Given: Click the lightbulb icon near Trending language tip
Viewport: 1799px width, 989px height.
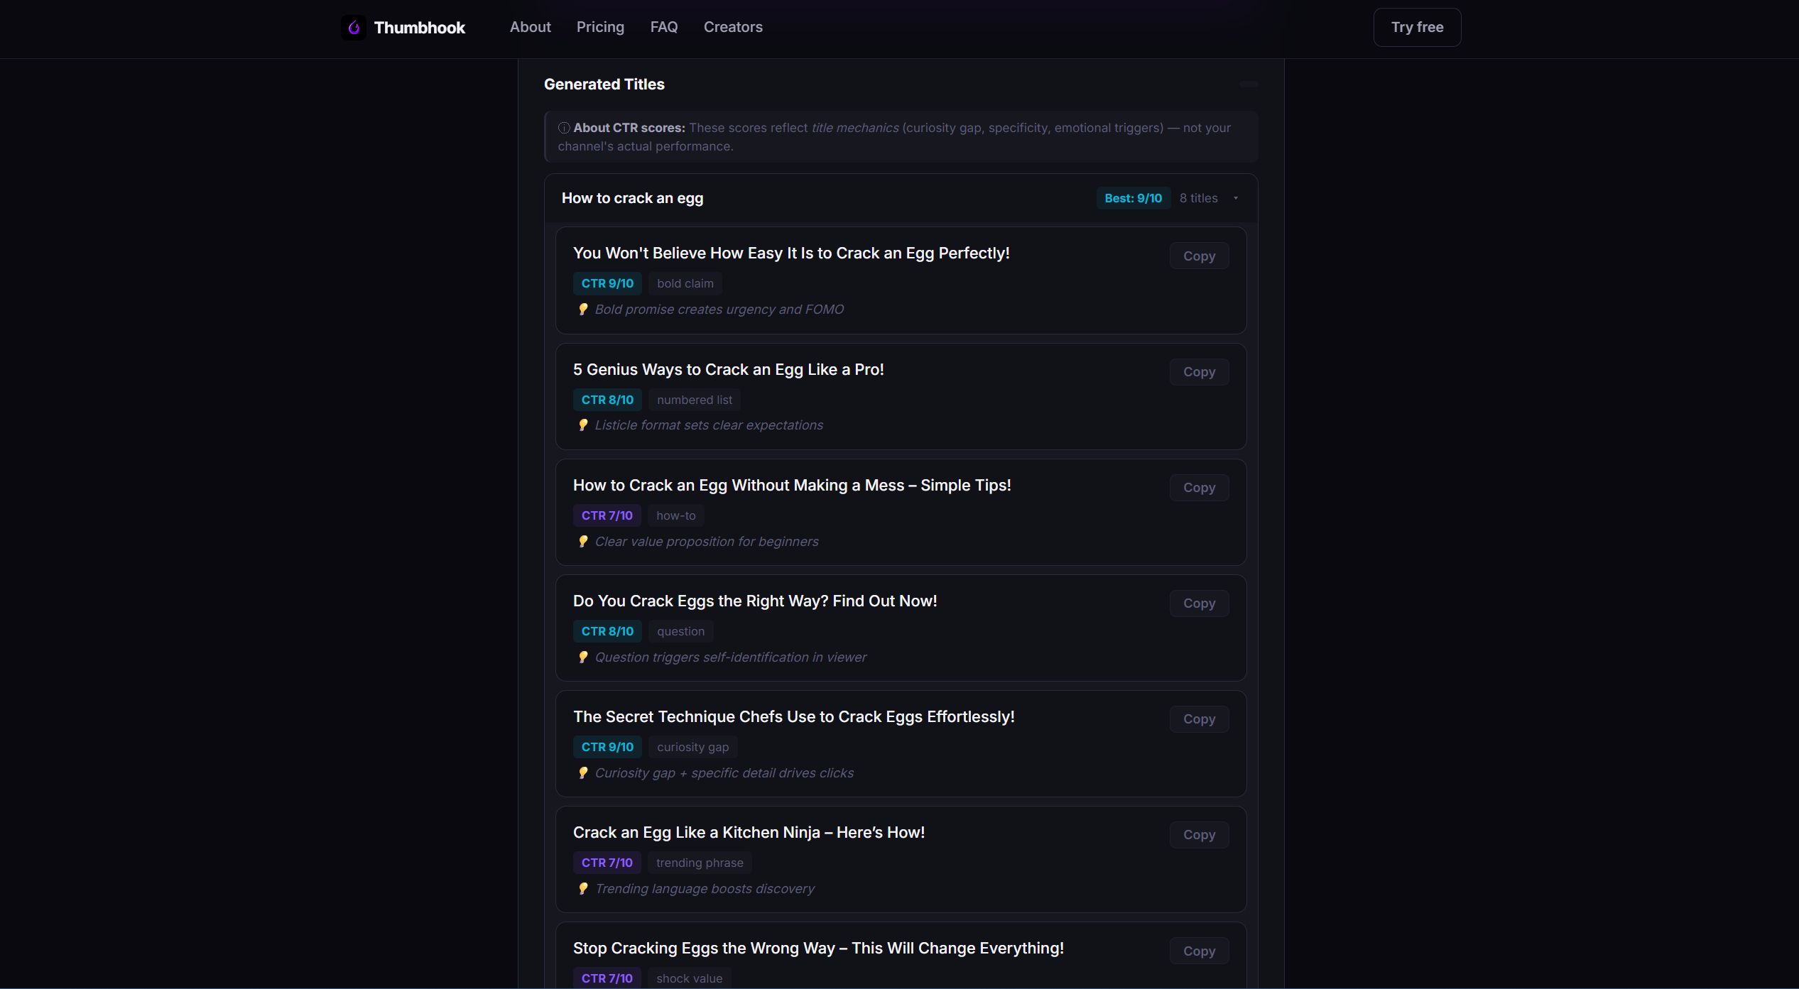Looking at the screenshot, I should click(x=583, y=888).
